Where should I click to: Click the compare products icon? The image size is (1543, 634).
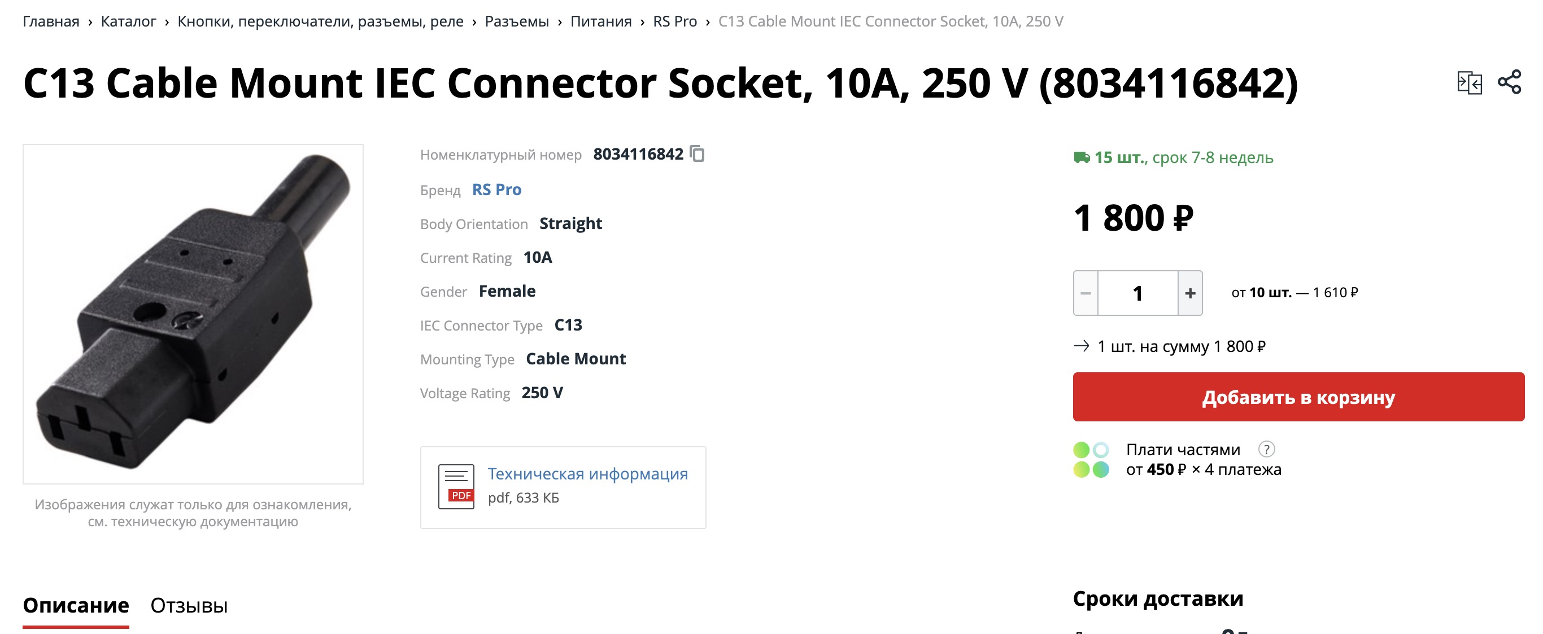(x=1470, y=82)
